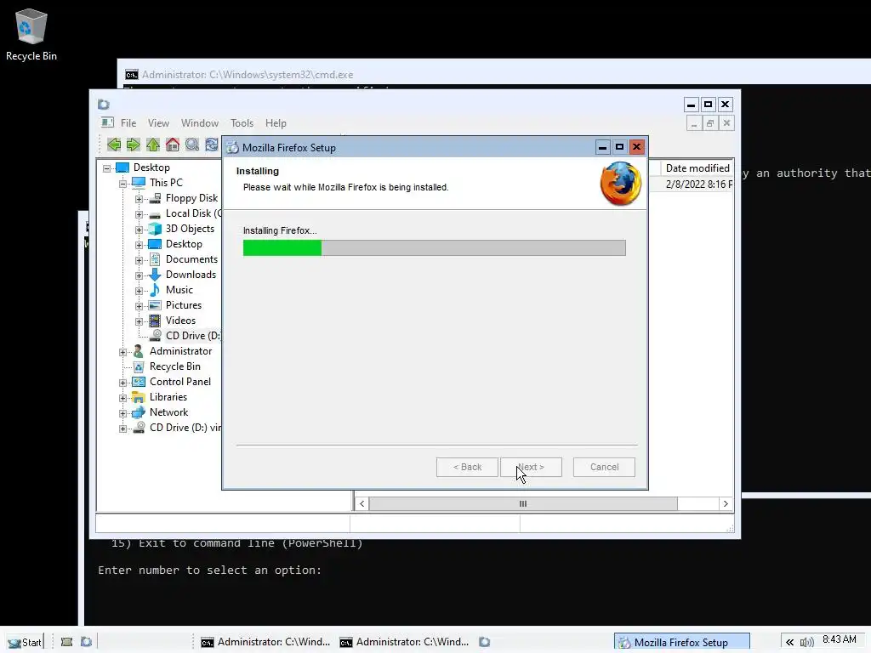Click the Start button on taskbar
871x653 pixels.
tap(25, 643)
